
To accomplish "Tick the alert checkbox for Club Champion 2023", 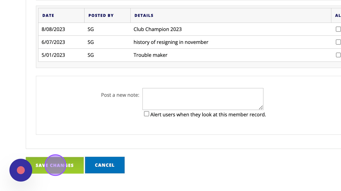I will (338, 29).
